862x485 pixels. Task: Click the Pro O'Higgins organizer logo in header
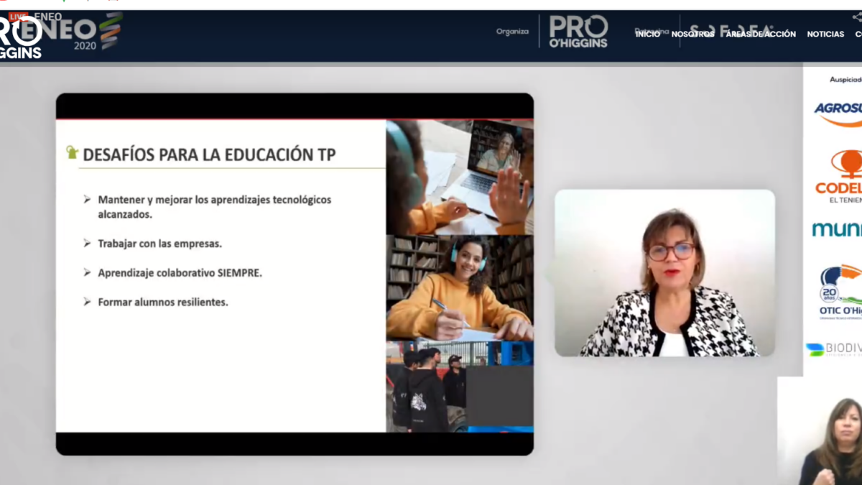[x=578, y=31]
